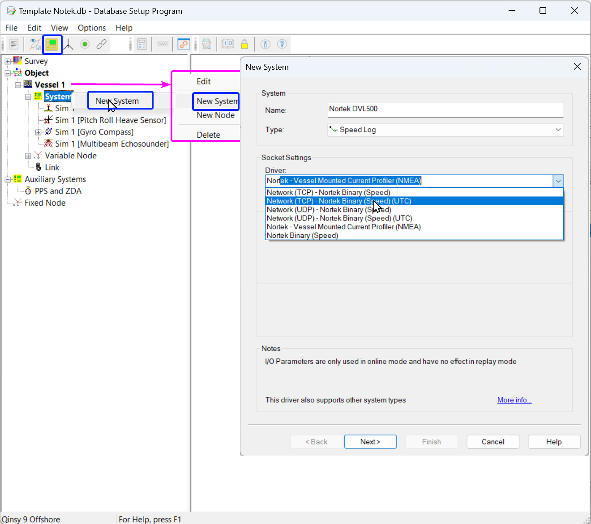Open the system Type dropdown
This screenshot has width=591, height=524.
coord(558,130)
